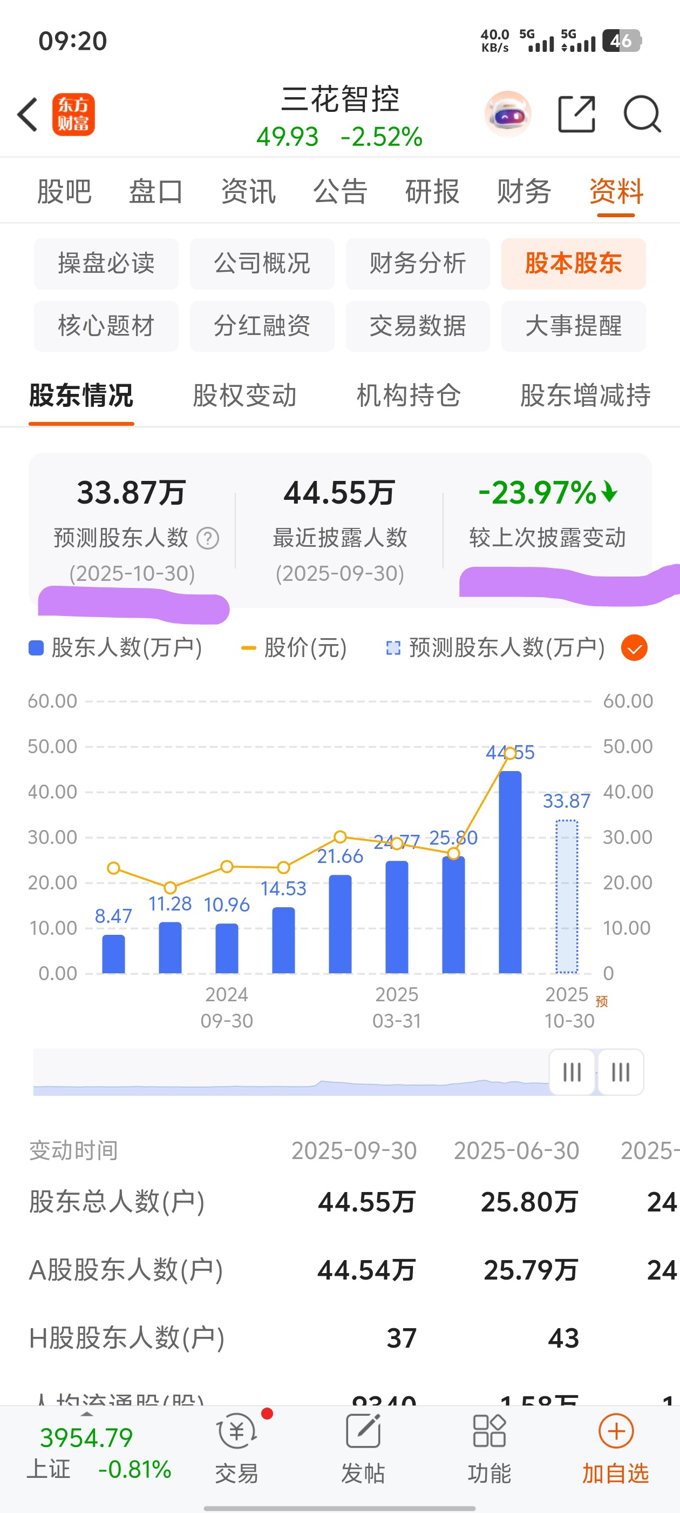Switch to 资讯 tab
The height and width of the screenshot is (1513, 680).
[x=248, y=191]
